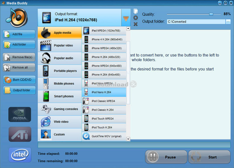
Task: Select the Mobile phones category
Action: [x=60, y=84]
